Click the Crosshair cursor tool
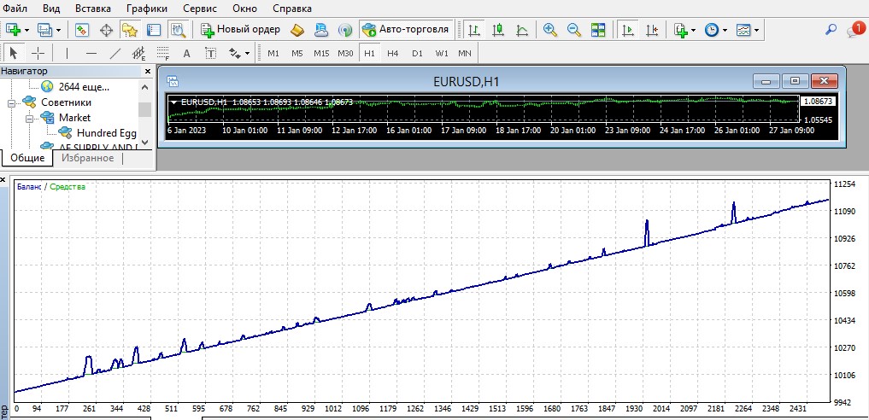The width and height of the screenshot is (869, 420). [x=38, y=53]
